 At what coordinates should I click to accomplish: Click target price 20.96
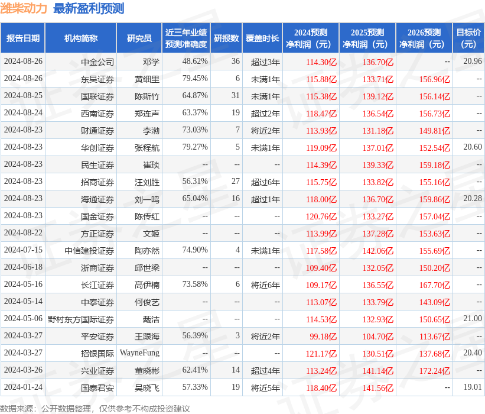click(x=473, y=61)
